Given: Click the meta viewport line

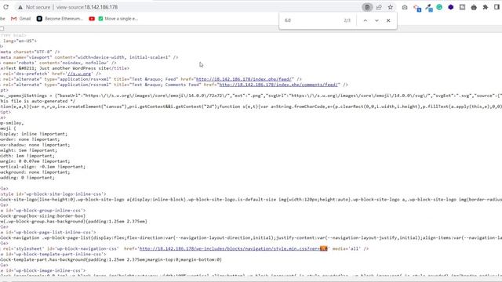Looking at the screenshot, I should coord(89,57).
